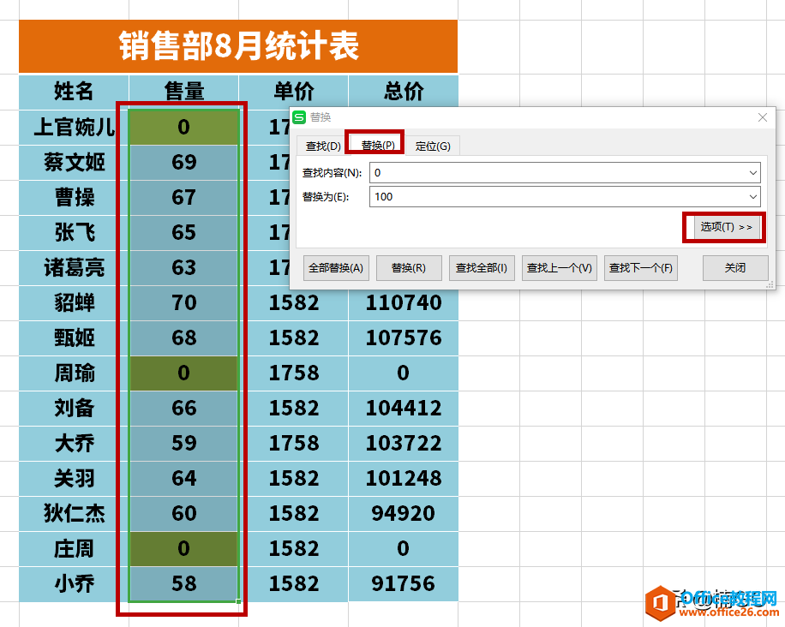
Task: Select the name cell 上官婉儿
Action: pos(74,127)
